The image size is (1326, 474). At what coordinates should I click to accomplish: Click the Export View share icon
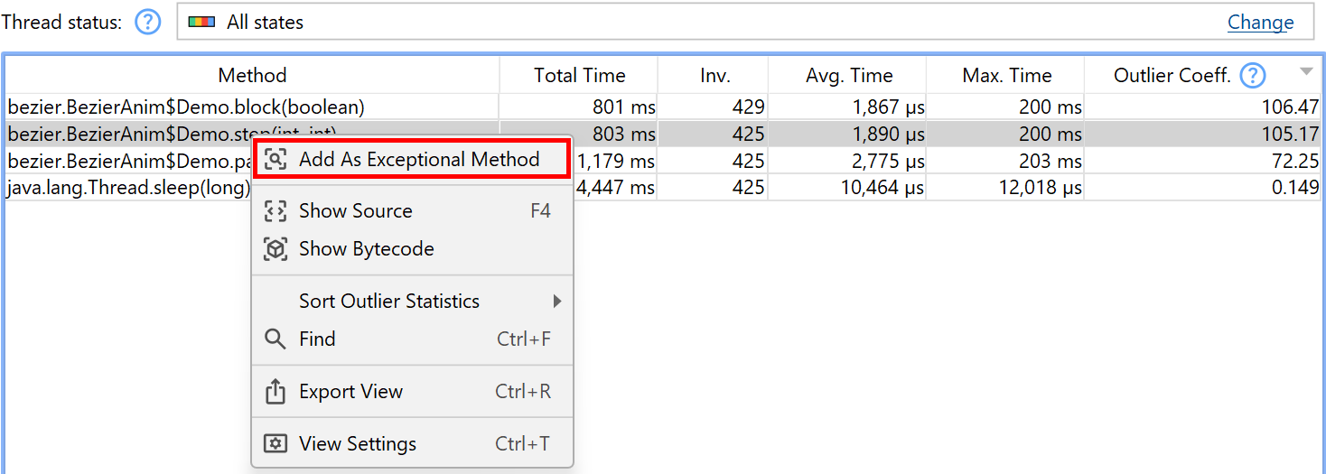click(x=275, y=392)
